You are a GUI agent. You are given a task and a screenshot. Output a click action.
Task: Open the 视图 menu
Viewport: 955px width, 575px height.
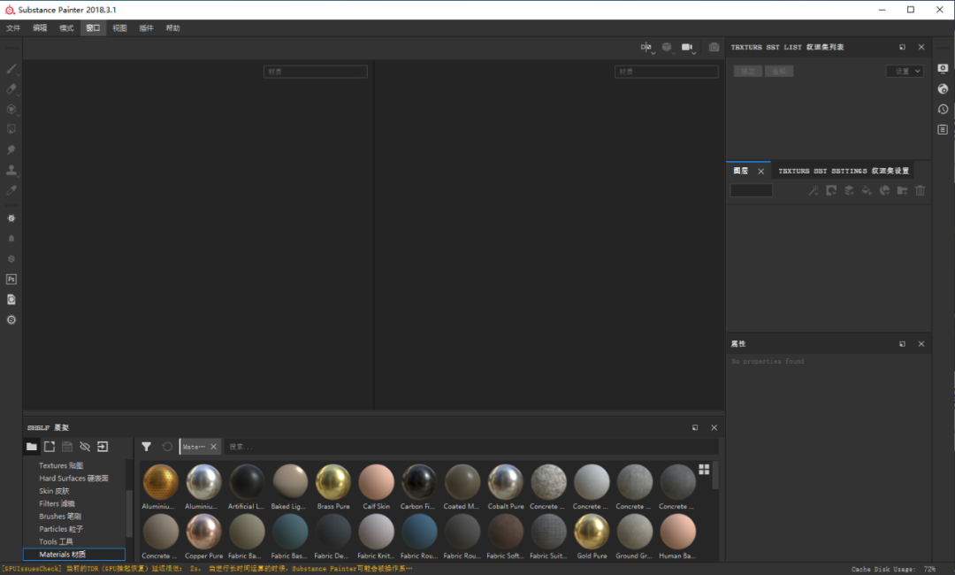[119, 28]
